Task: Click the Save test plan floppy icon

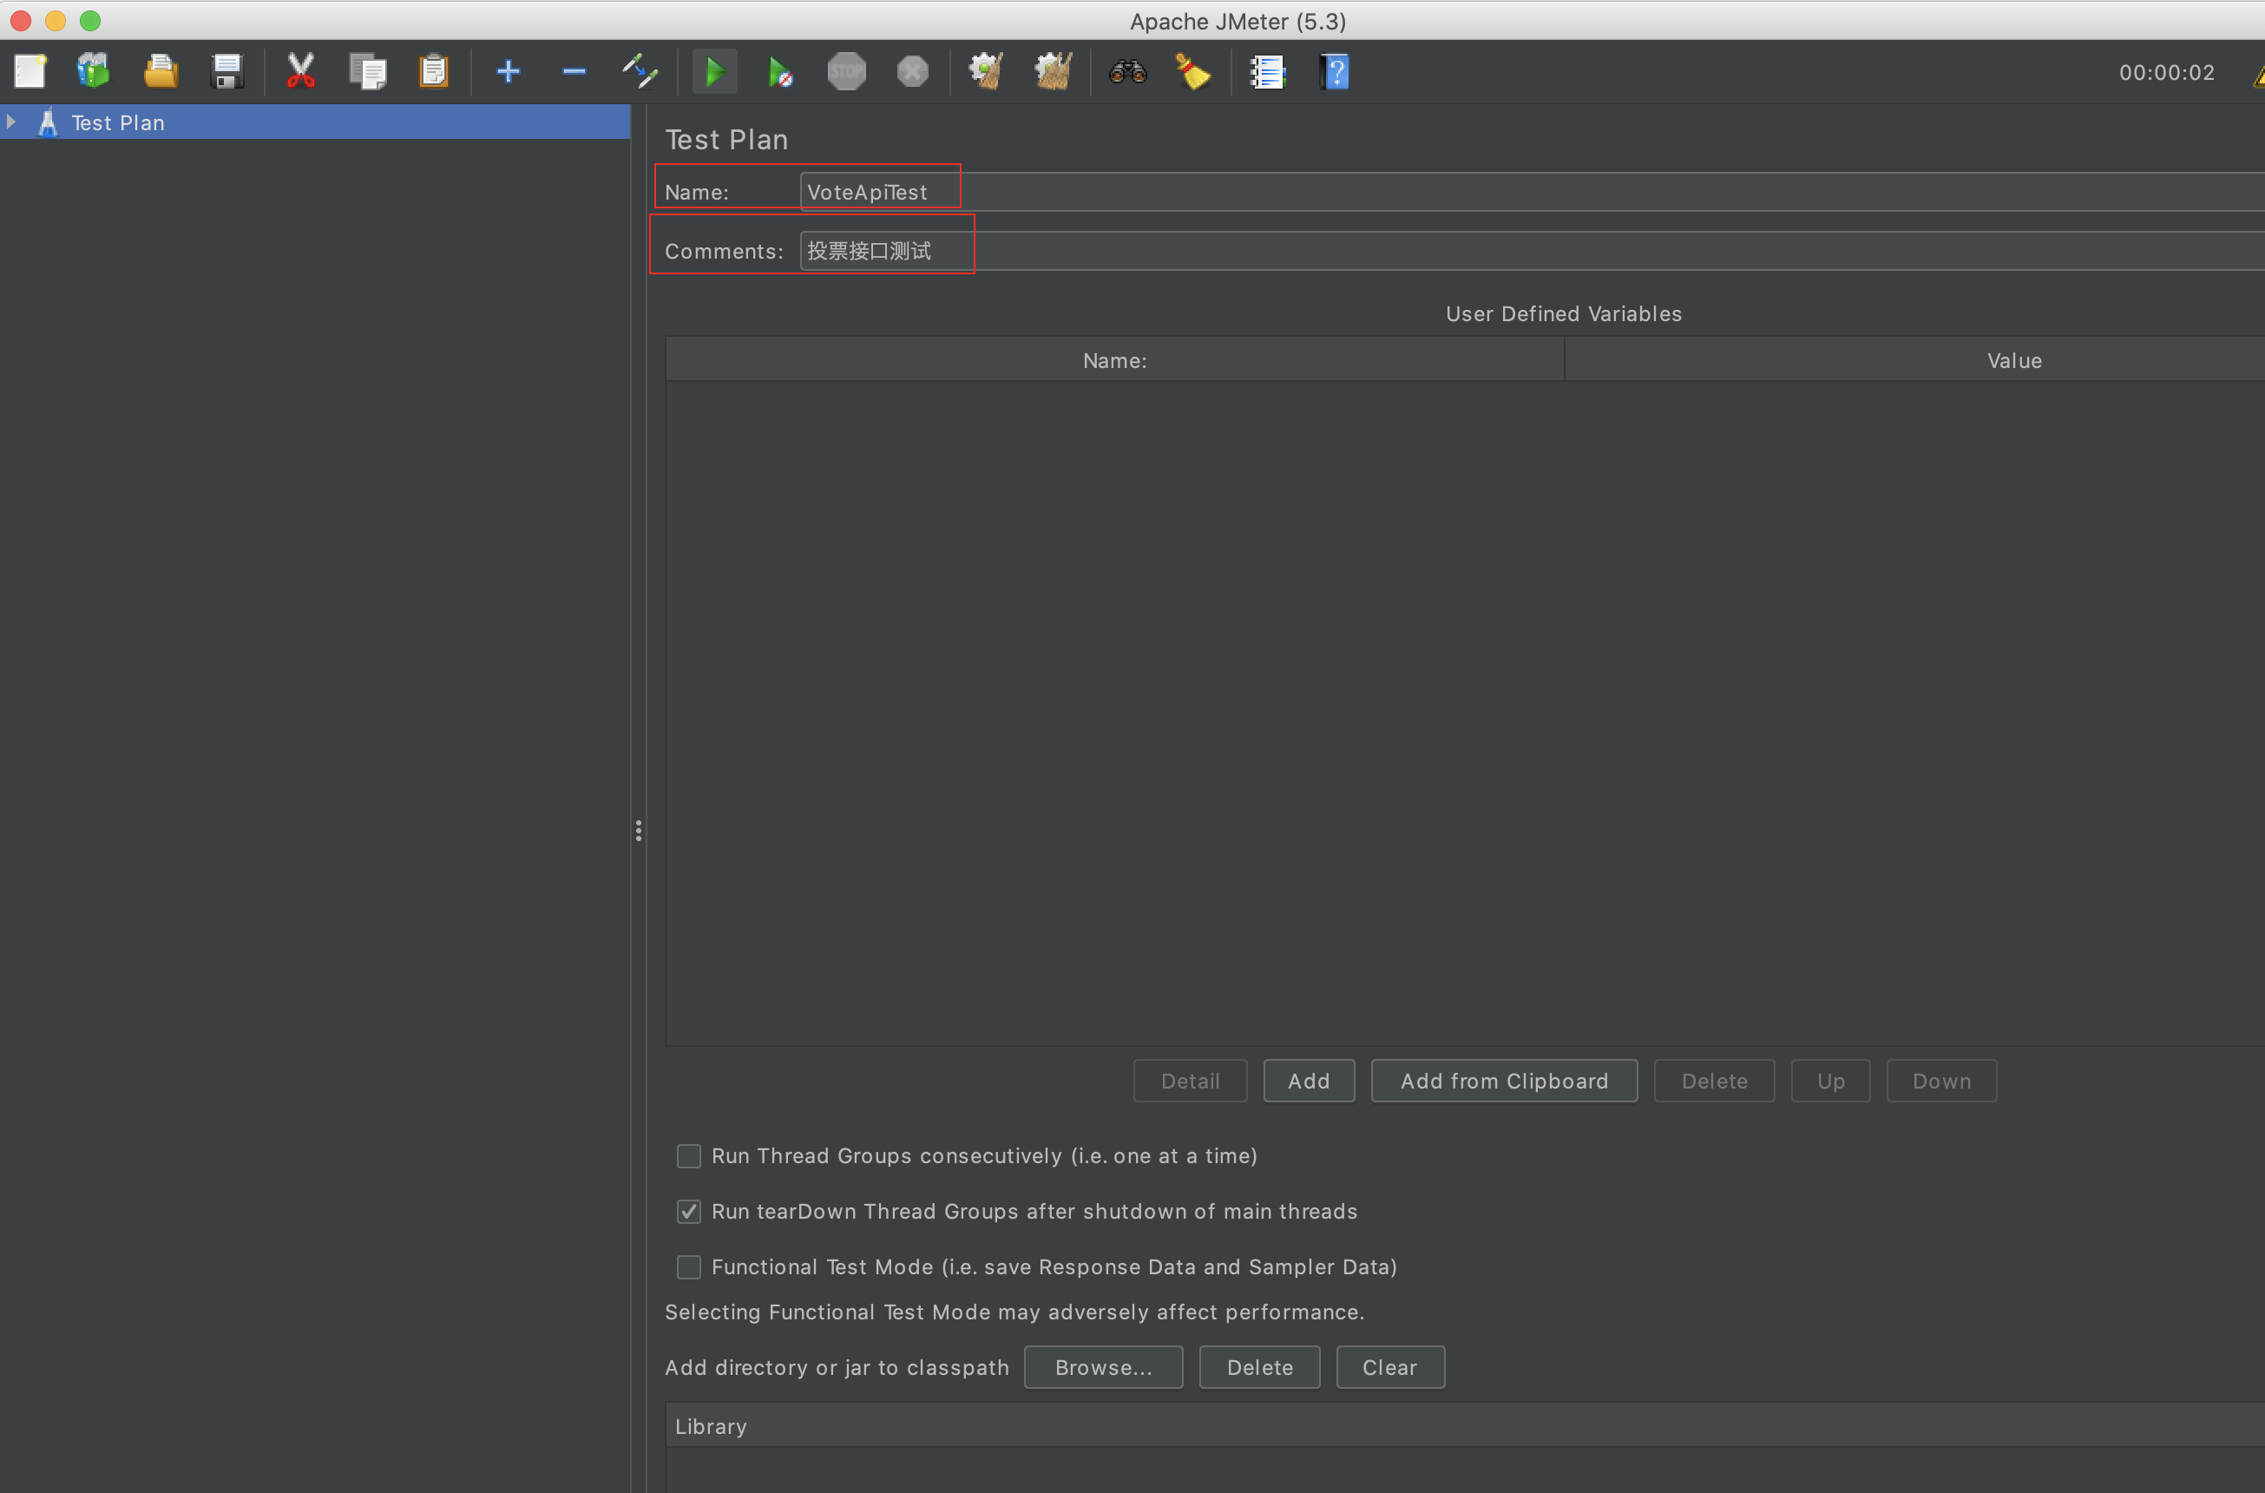Action: coord(226,72)
